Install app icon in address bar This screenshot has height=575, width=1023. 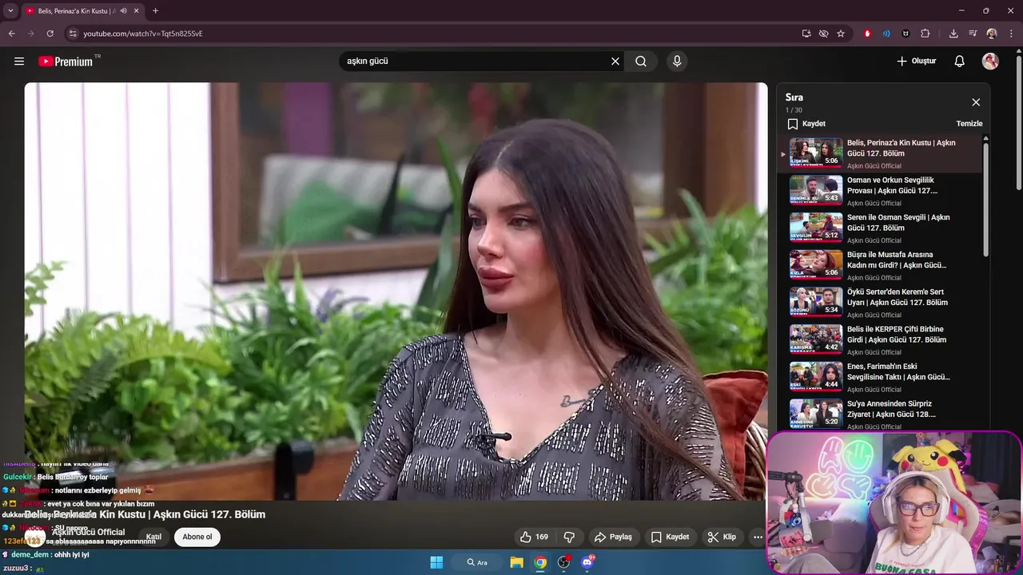(806, 34)
